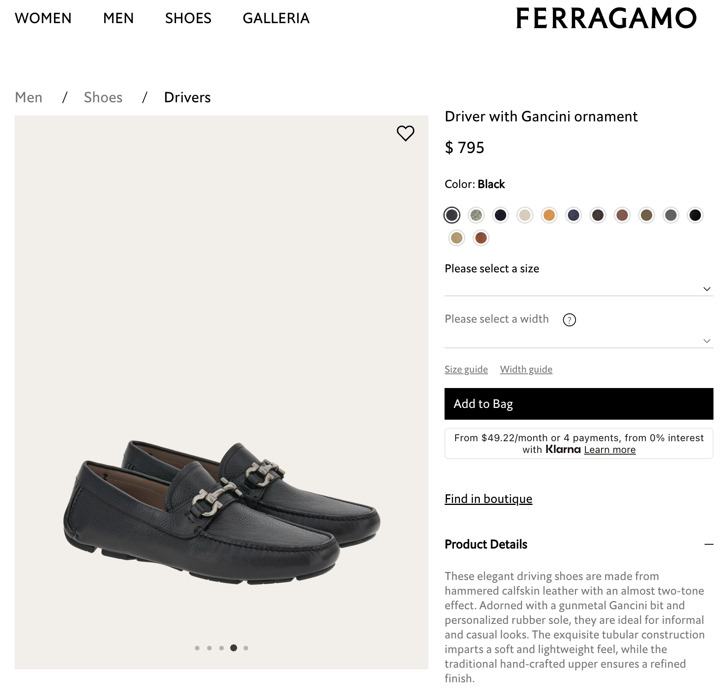The width and height of the screenshot is (722, 690).
Task: Open the Size guide link
Action: tap(466, 369)
